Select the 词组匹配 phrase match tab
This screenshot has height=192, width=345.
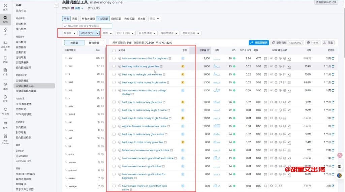116,19
